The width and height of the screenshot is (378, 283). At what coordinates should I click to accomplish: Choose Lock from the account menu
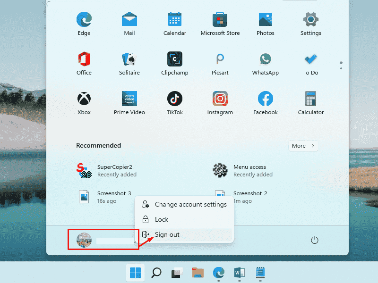(162, 219)
